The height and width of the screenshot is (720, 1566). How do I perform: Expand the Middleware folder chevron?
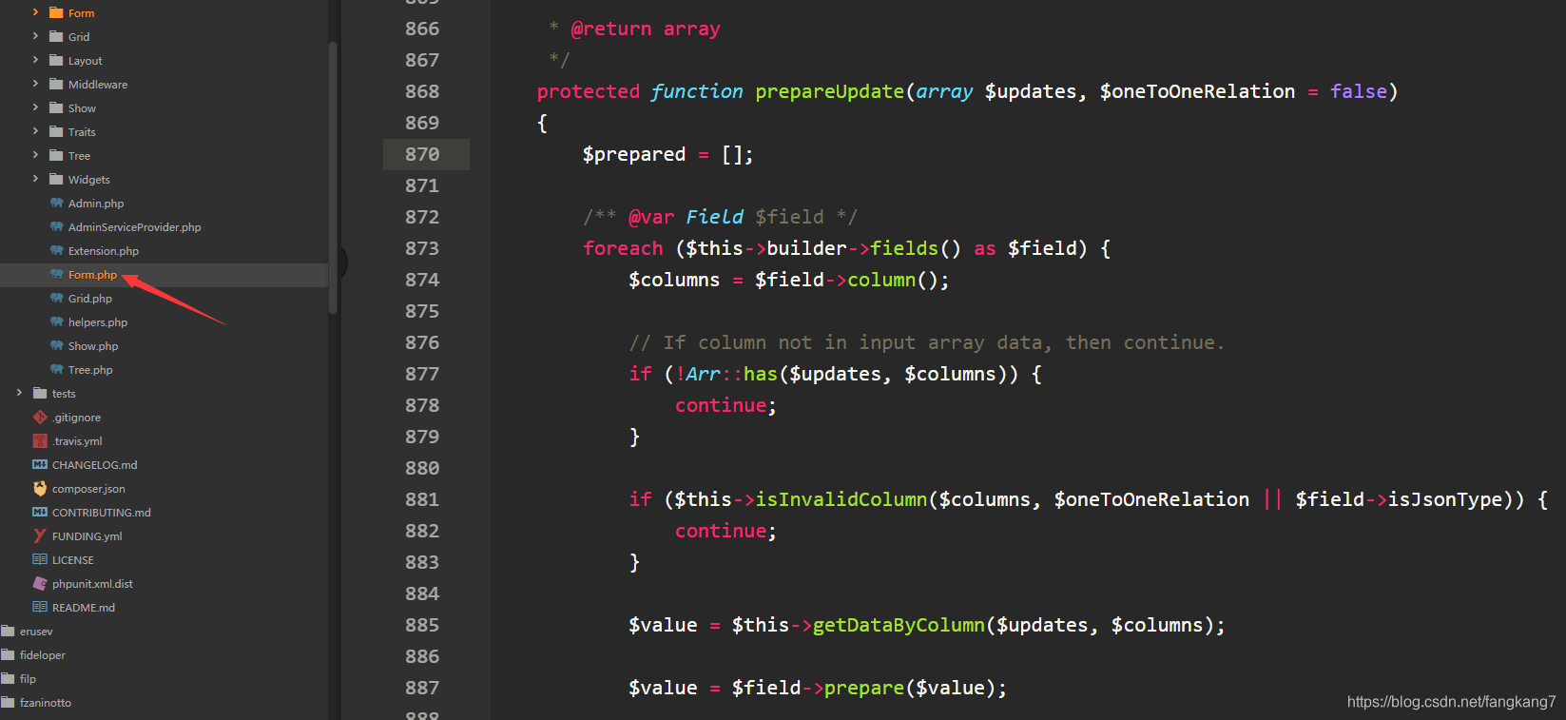coord(36,84)
